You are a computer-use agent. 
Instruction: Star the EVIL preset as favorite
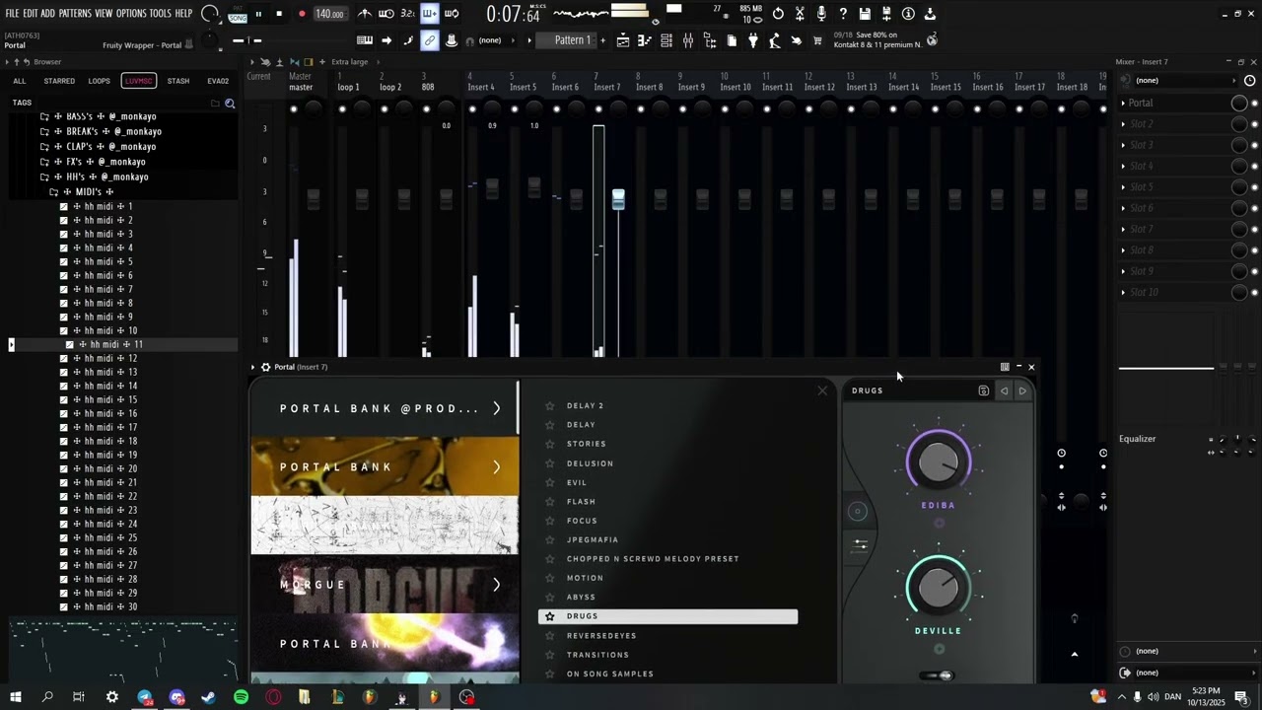tap(550, 482)
